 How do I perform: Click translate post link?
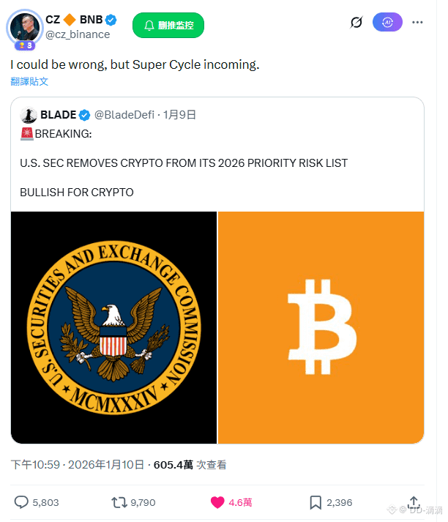pyautogui.click(x=29, y=81)
